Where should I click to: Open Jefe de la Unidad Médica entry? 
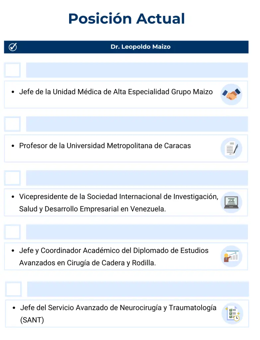(116, 92)
